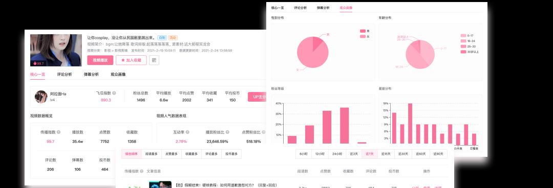Sort articles by 收藏最多
Screen dimensions: 553x188
point(192,154)
